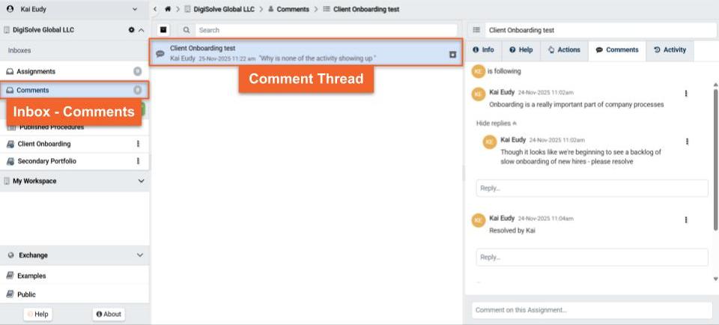Click the Reply field under 'Resolved by Kai'
The image size is (719, 325).
[x=592, y=257]
